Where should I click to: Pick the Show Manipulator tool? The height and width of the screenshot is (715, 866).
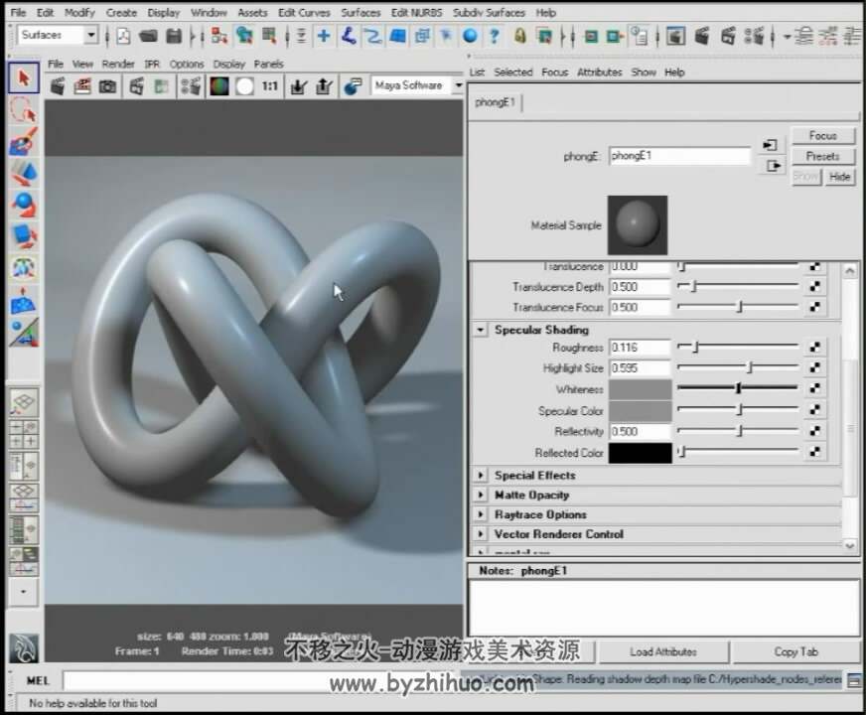coord(23,333)
